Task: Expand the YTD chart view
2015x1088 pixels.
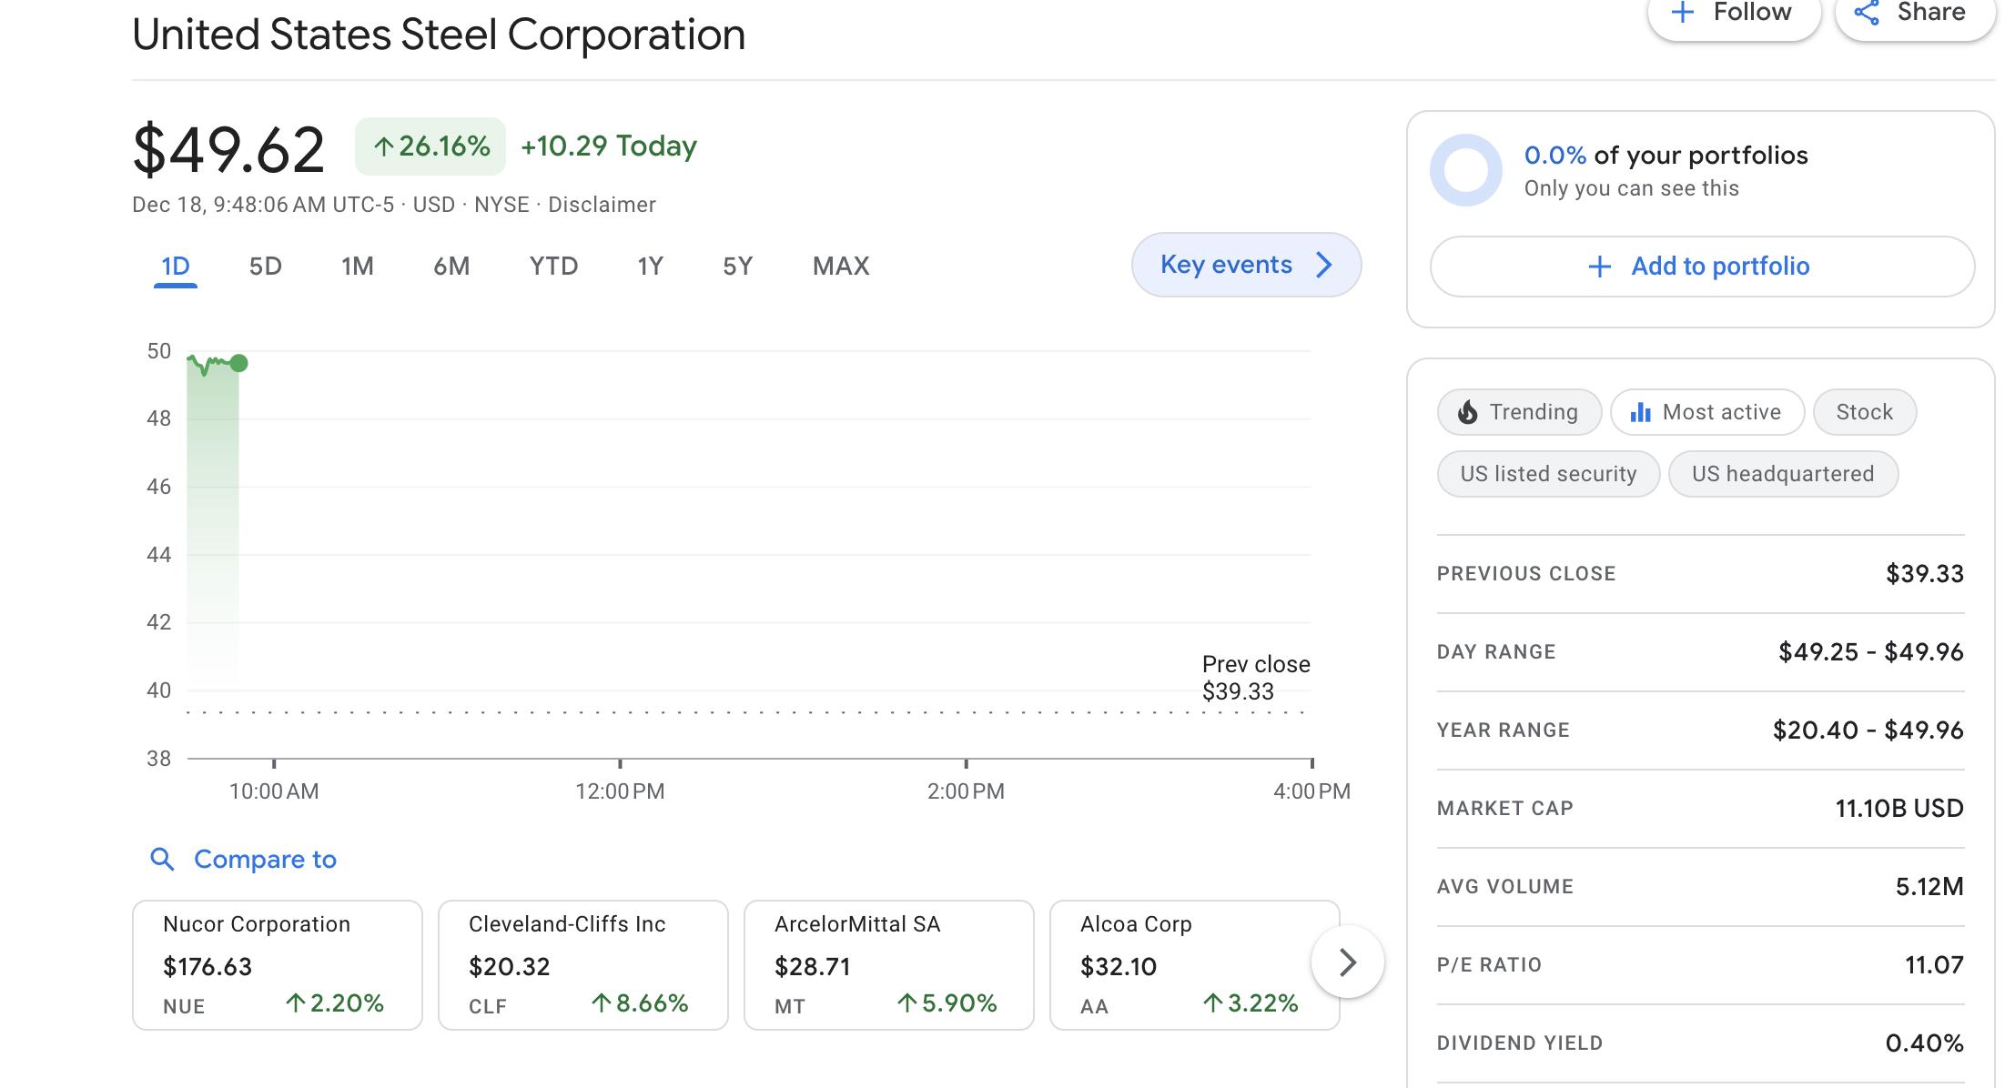Action: 550,264
